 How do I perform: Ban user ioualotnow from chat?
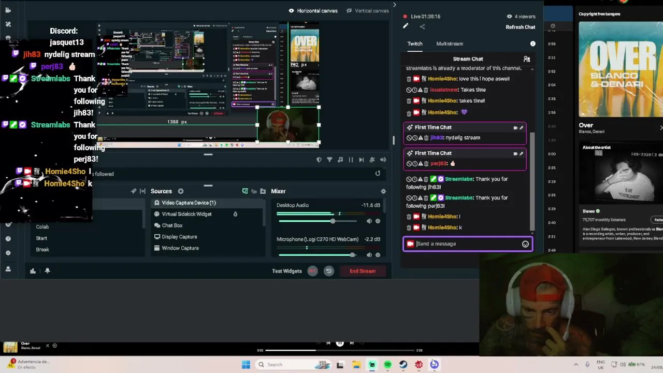click(x=409, y=90)
